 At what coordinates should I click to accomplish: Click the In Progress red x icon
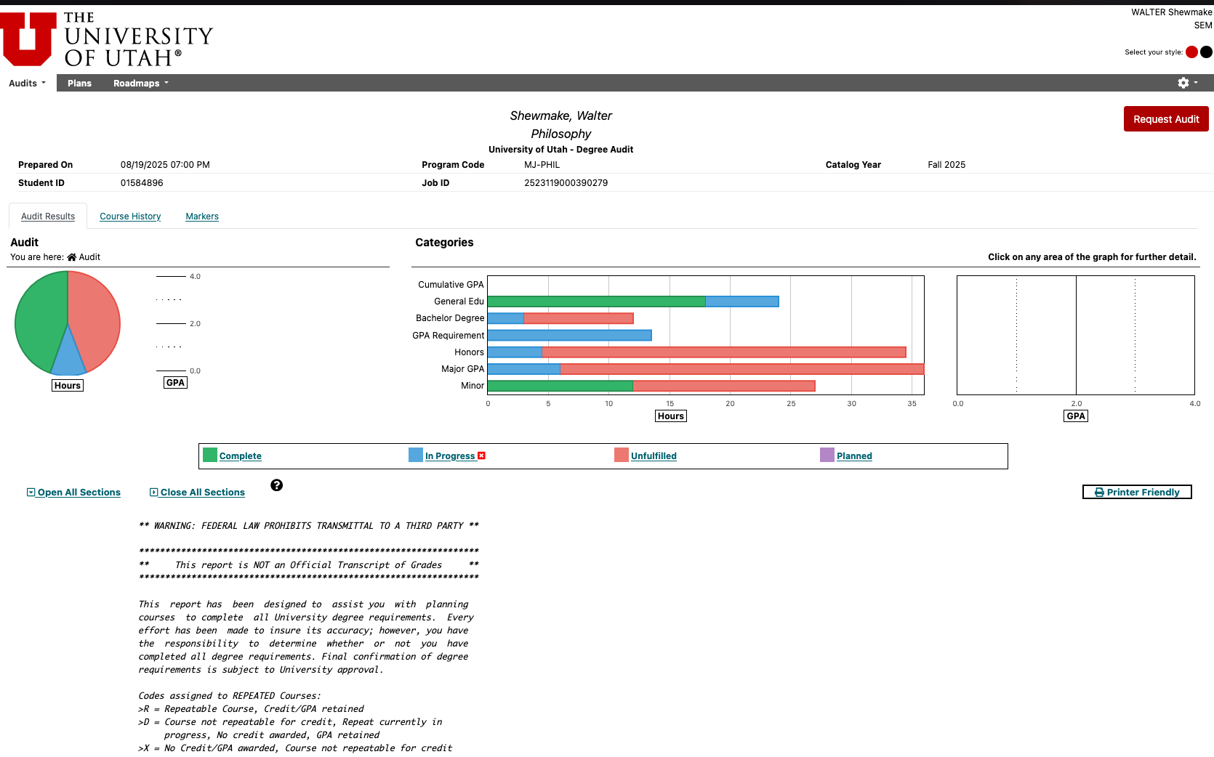point(481,456)
